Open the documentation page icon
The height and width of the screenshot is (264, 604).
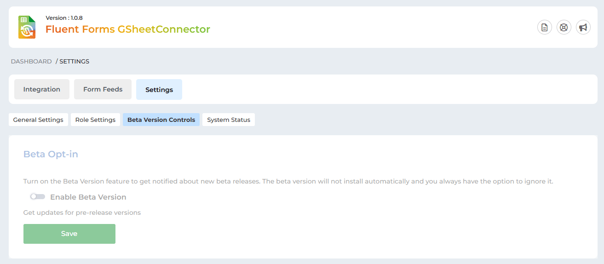(x=545, y=28)
